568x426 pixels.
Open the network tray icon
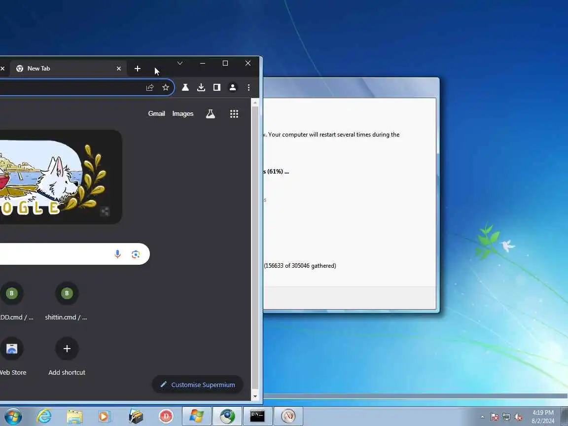tap(506, 417)
